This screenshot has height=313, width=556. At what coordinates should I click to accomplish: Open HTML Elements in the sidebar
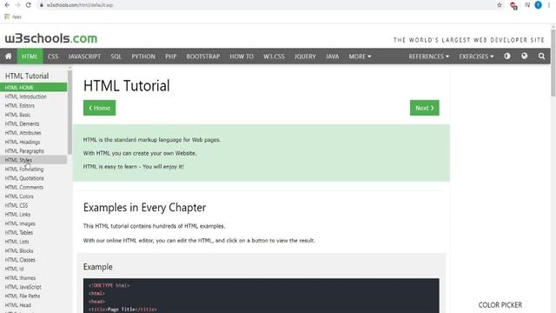33,123
